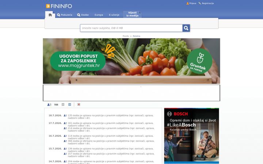Click the person icon beside '136 osoba'
The image size is (263, 164).
[65, 149]
